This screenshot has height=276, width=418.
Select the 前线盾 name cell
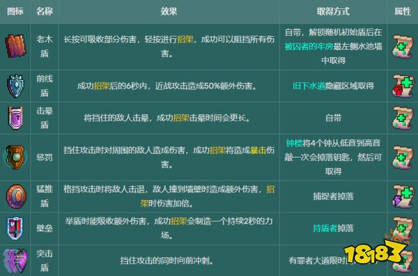pyautogui.click(x=45, y=86)
